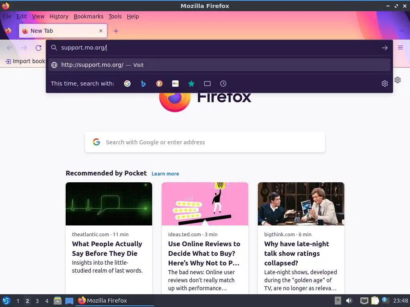Open search settings gear in URL dropdown
Image resolution: width=410 pixels, height=307 pixels.
coord(385,84)
